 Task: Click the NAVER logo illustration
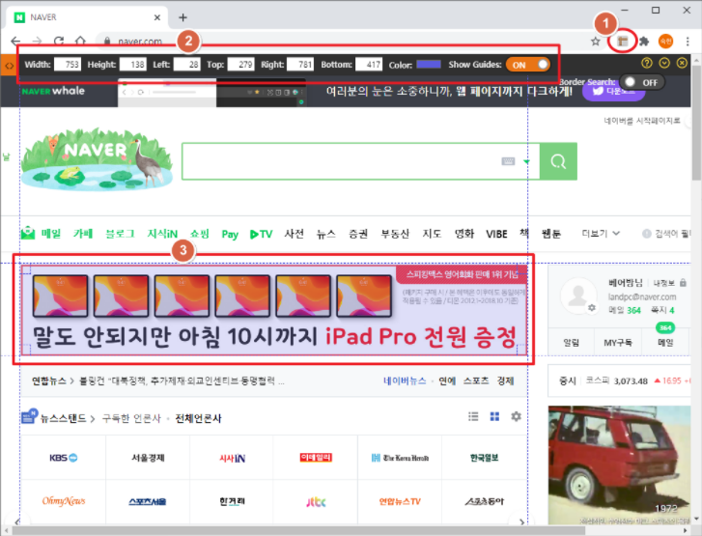click(97, 159)
